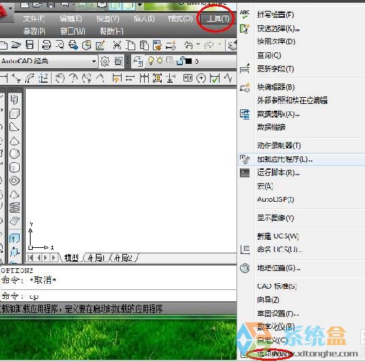Open the Workspace Settings gear icon
The width and height of the screenshot is (365, 362).
[x=105, y=61]
